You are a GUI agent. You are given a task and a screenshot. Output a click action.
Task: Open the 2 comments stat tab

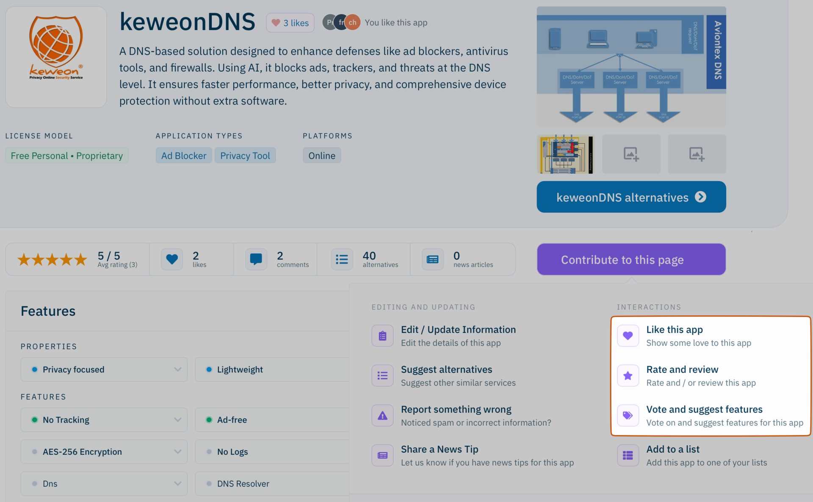point(277,259)
